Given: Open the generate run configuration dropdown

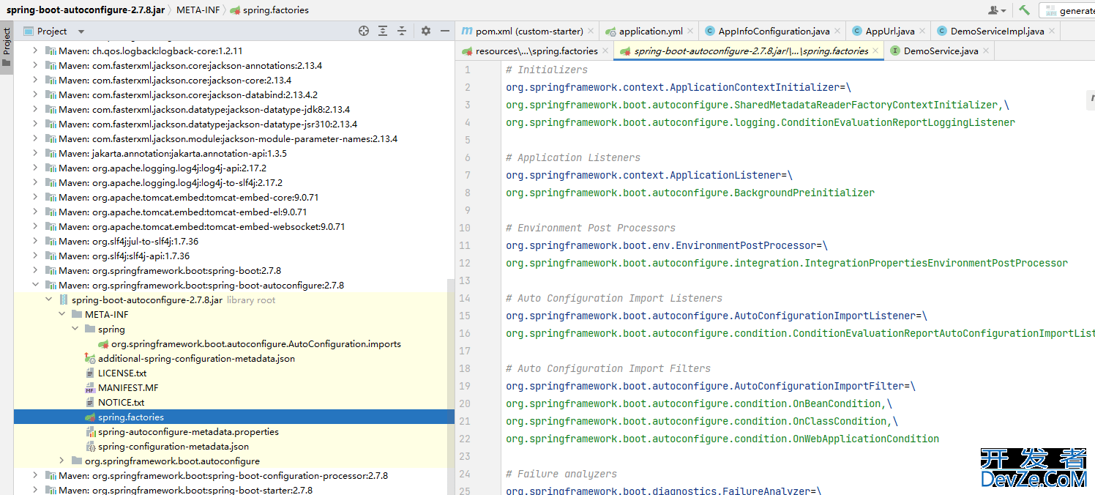Looking at the screenshot, I should (x=1067, y=10).
